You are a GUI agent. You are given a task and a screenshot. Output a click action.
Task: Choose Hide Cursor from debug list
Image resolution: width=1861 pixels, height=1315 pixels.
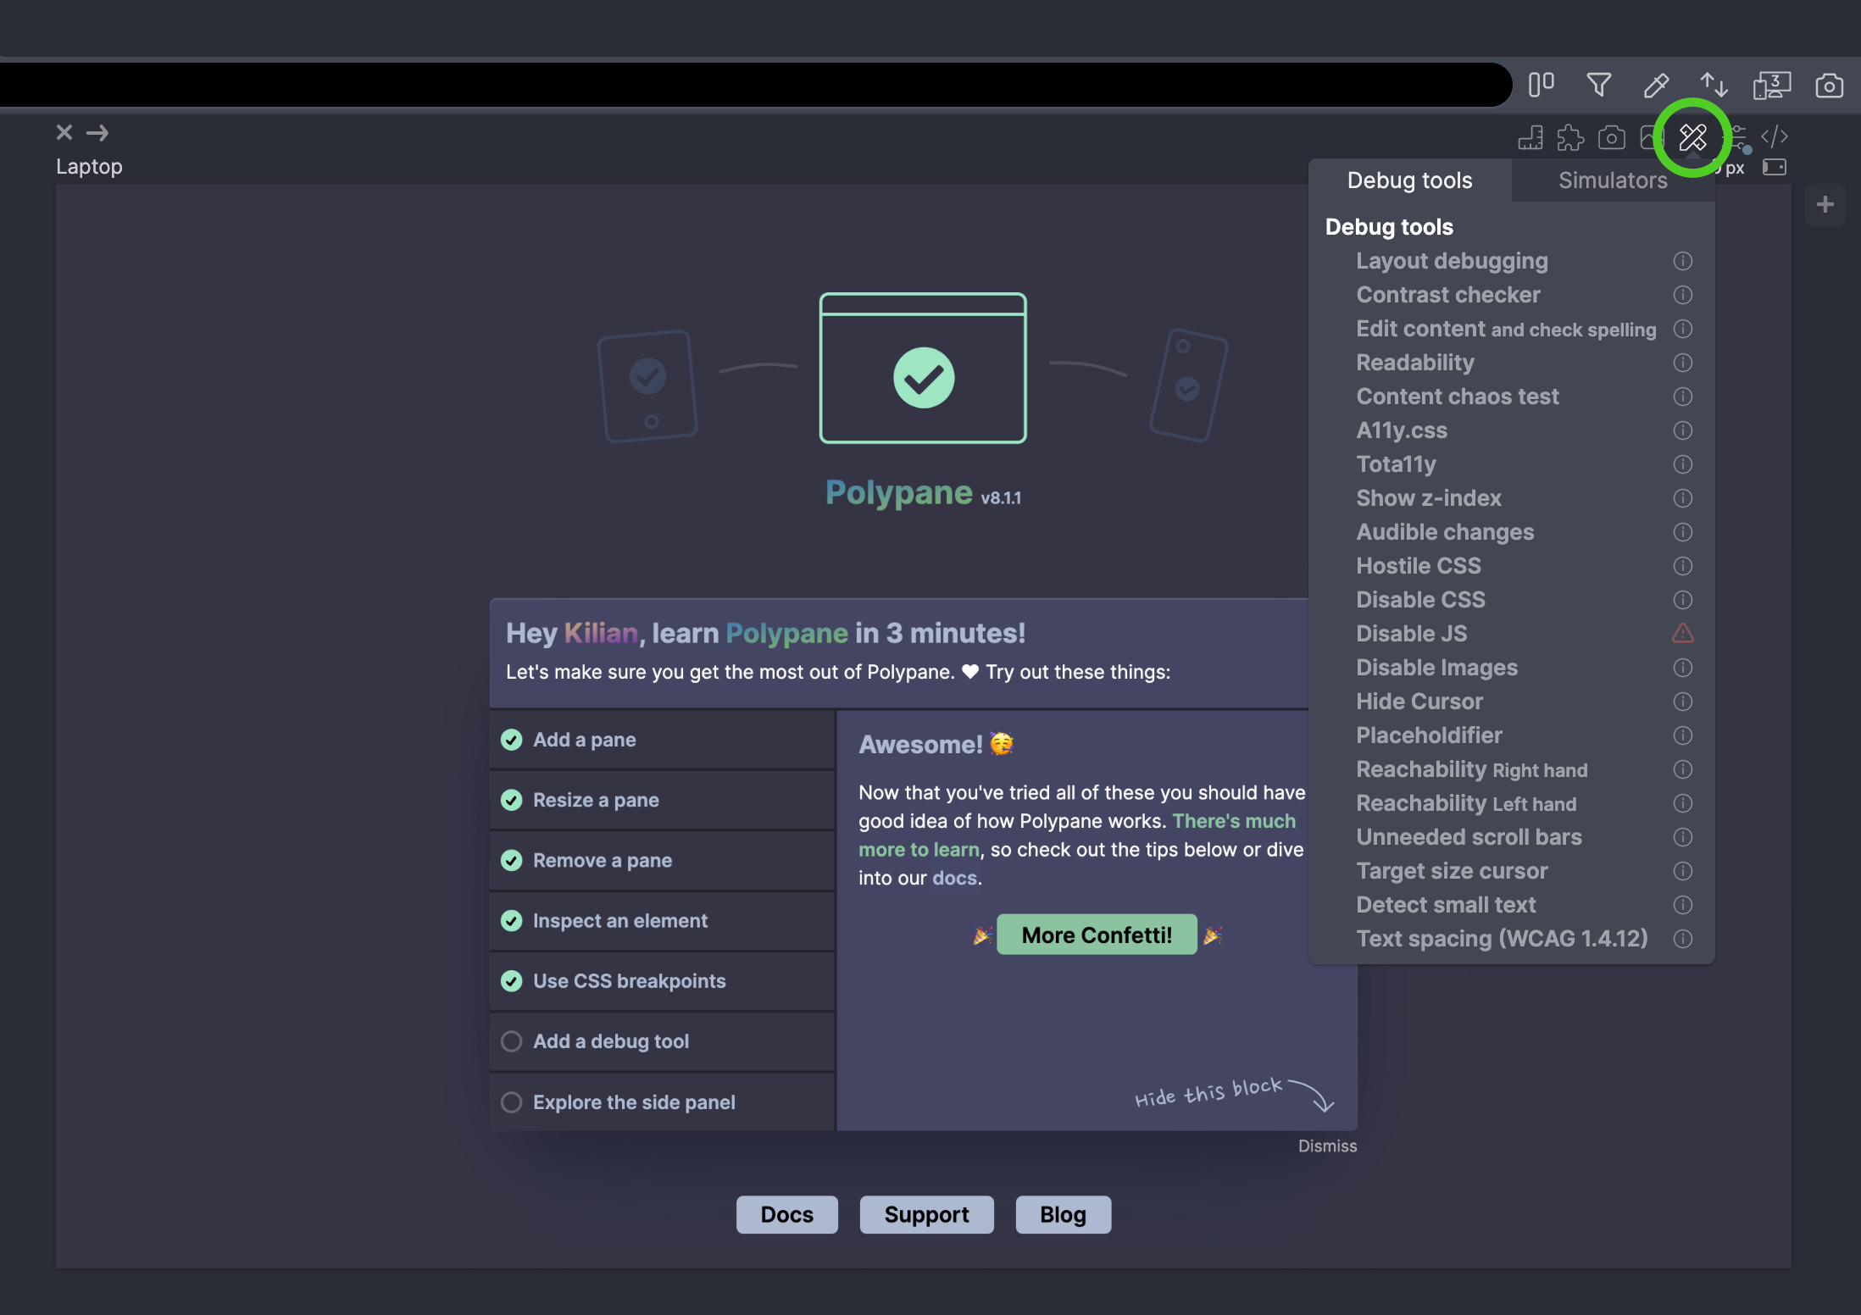(x=1419, y=702)
